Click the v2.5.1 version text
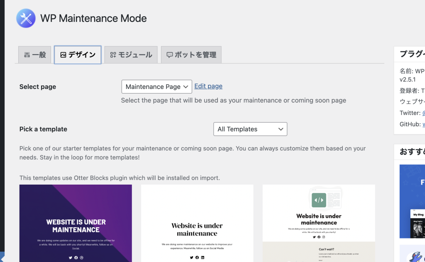This screenshot has width=425, height=262. (x=408, y=79)
